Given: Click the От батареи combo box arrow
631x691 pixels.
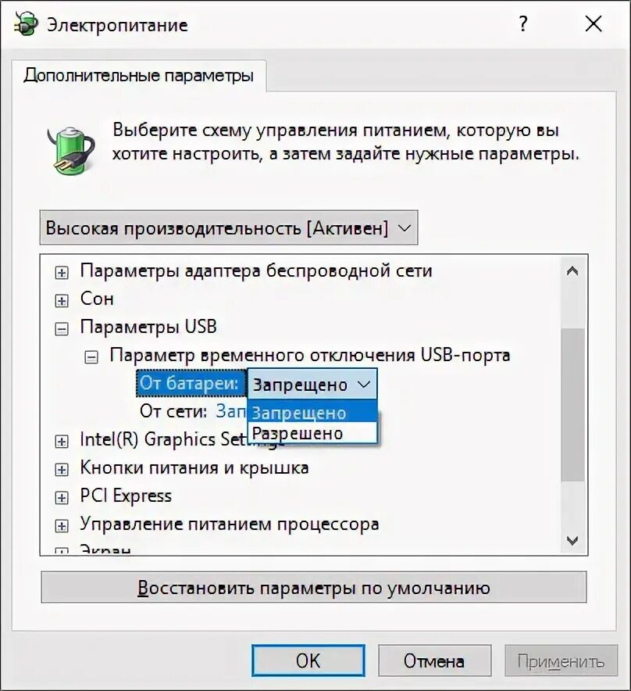Looking at the screenshot, I should point(364,385).
